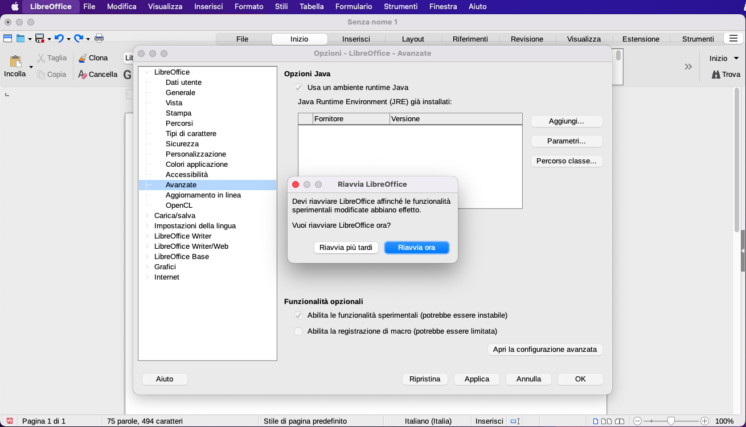Choose 'Riavvia più tardi' in the dialog
Image resolution: width=746 pixels, height=427 pixels.
346,248
